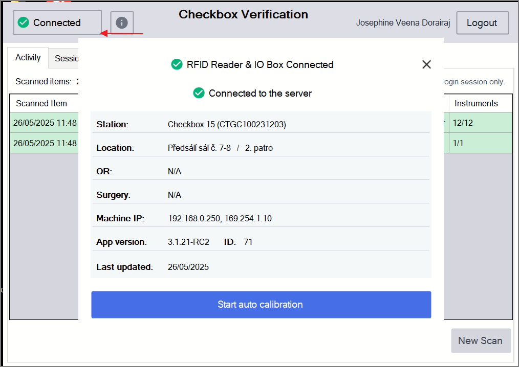Switch to the Activity tab
The image size is (519, 367).
[28, 58]
